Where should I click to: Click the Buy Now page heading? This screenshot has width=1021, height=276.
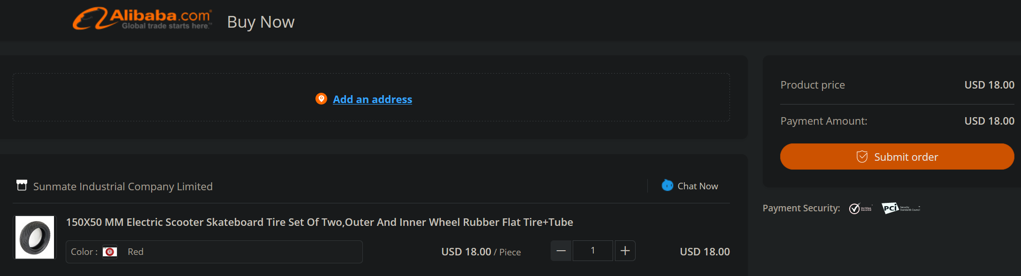[261, 22]
